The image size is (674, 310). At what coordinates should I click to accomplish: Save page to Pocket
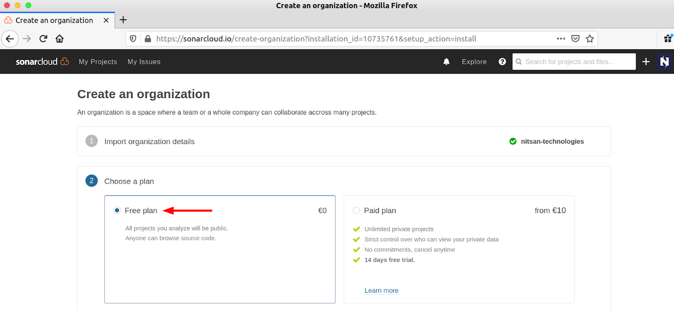575,39
